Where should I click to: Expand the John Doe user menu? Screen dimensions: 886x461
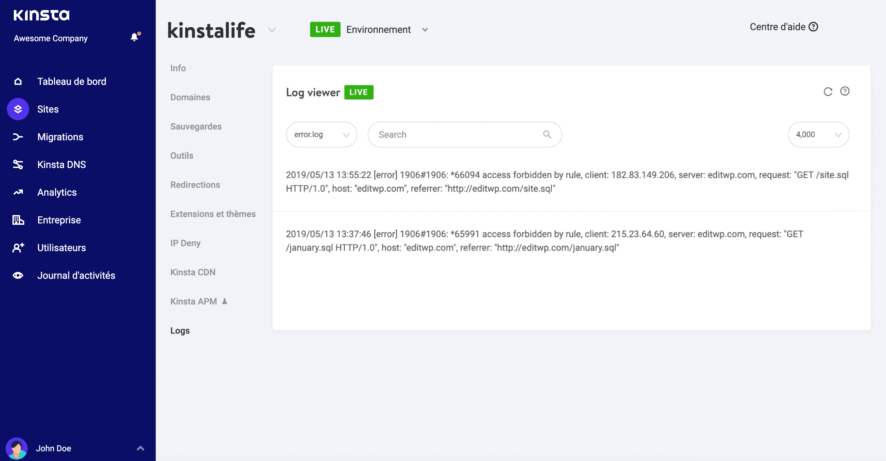140,448
